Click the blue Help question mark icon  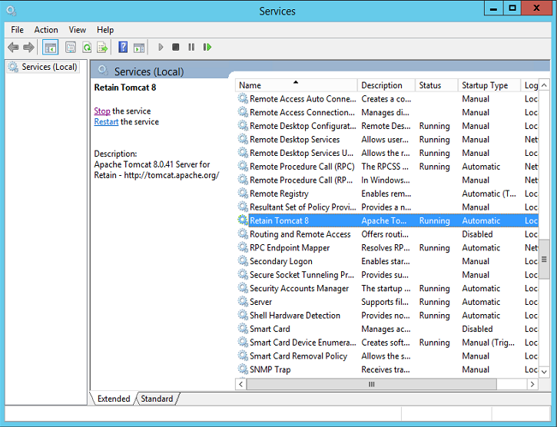[x=123, y=48]
